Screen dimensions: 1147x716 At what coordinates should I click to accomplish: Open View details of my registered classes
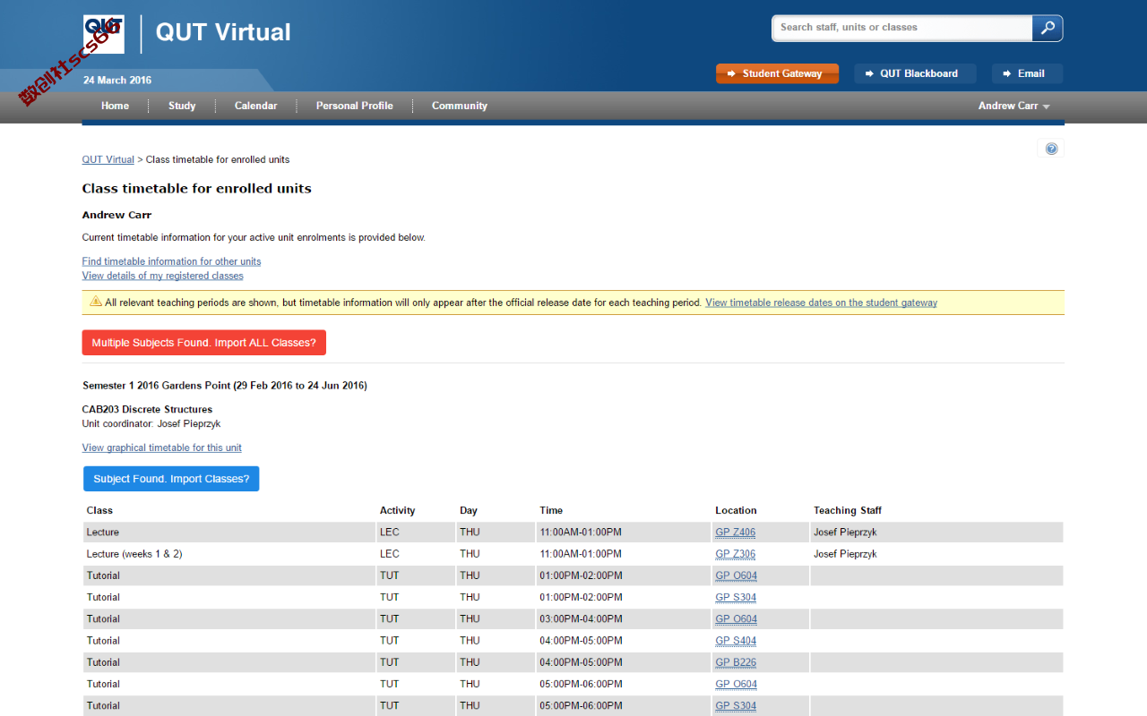(162, 276)
